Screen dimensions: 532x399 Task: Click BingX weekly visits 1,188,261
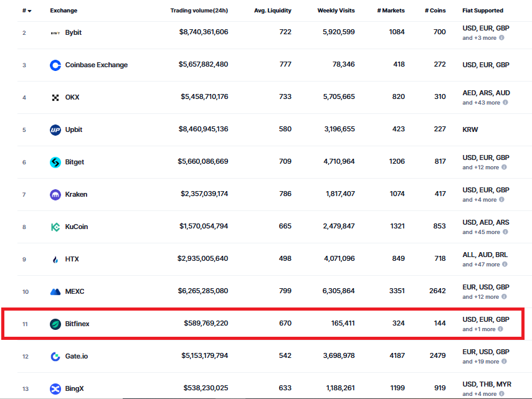click(340, 388)
